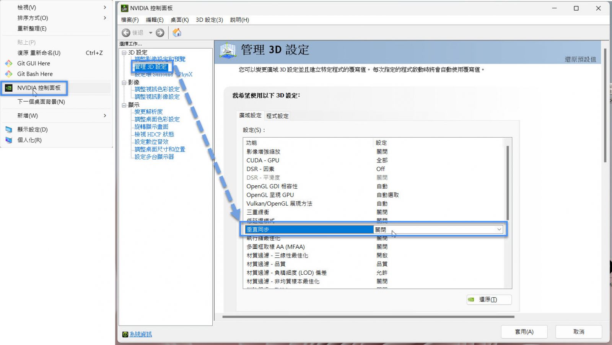Click the 個人化 icon

point(9,140)
